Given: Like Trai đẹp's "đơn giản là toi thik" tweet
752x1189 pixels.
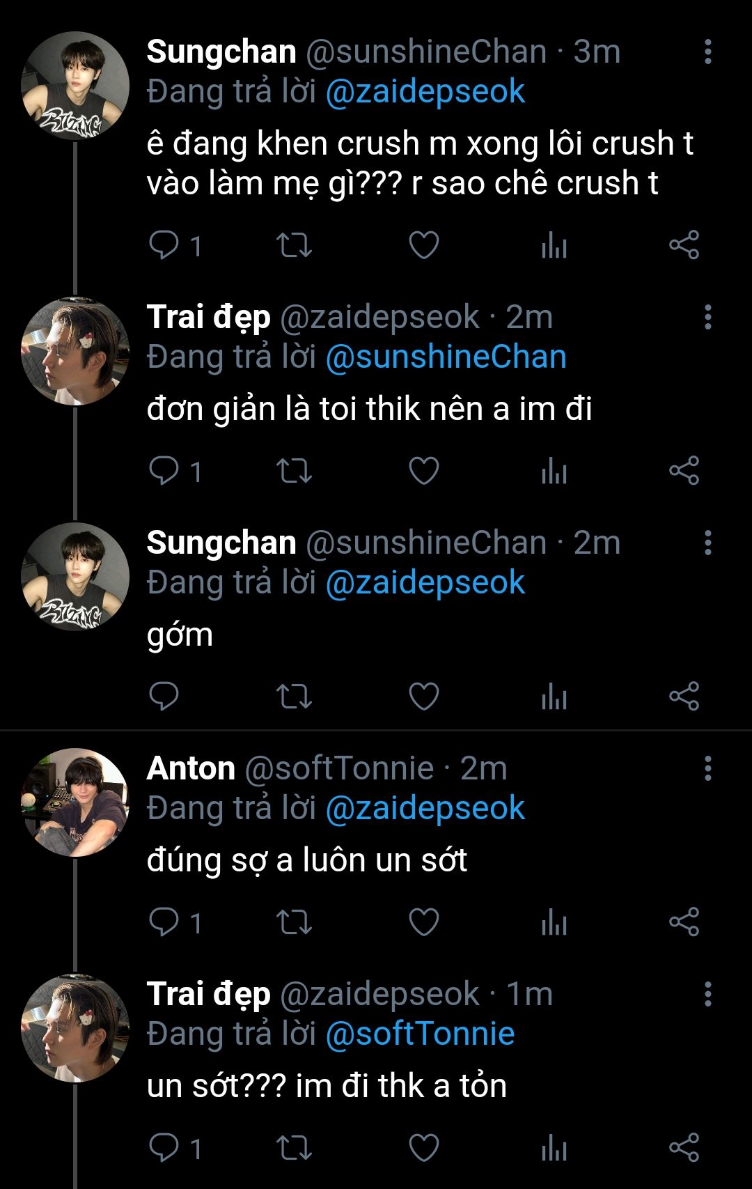Looking at the screenshot, I should [423, 471].
